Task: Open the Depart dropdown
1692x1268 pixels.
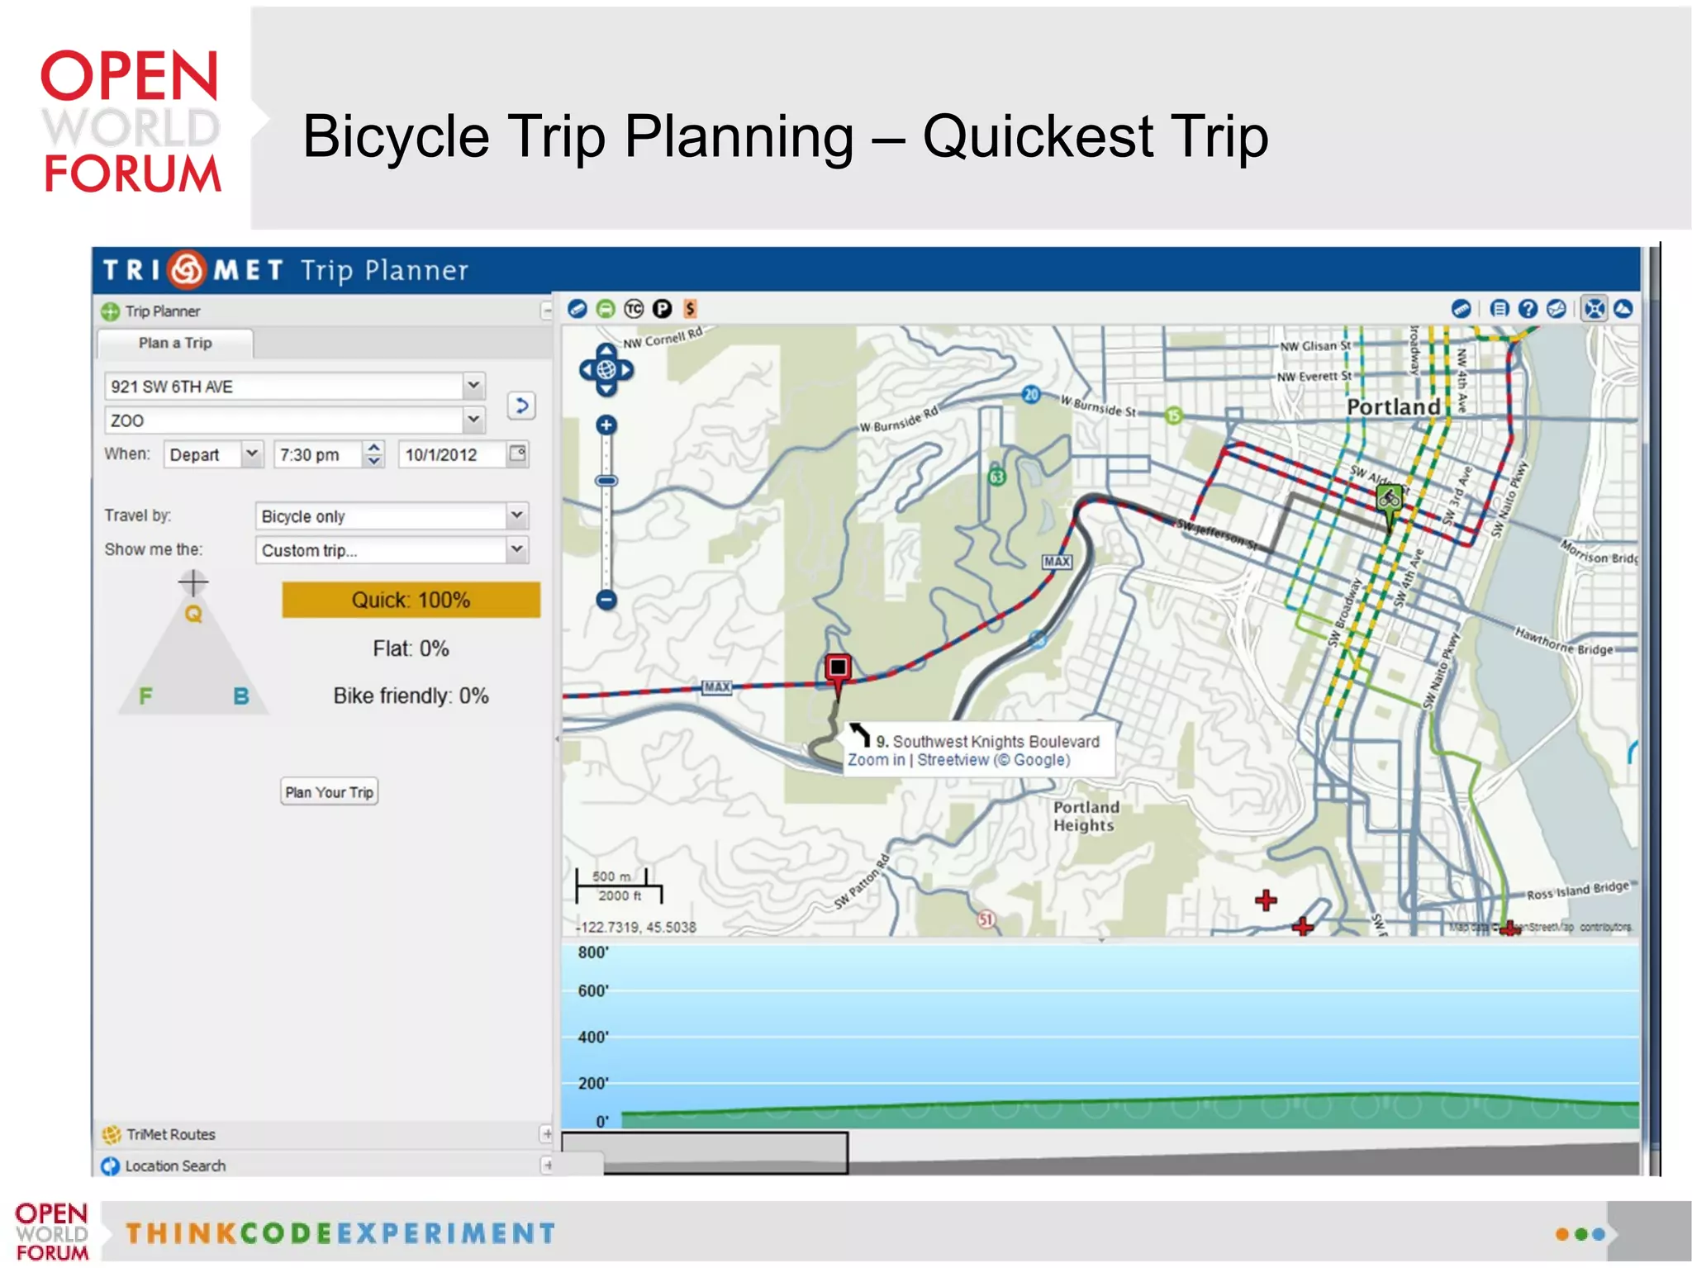Action: click(251, 454)
